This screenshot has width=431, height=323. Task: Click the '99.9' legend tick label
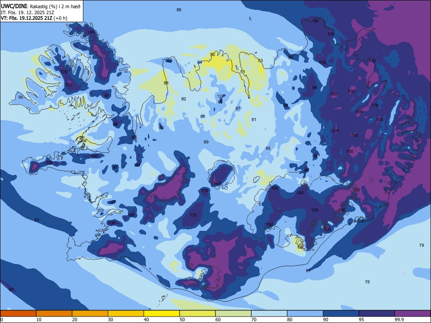pyautogui.click(x=399, y=320)
